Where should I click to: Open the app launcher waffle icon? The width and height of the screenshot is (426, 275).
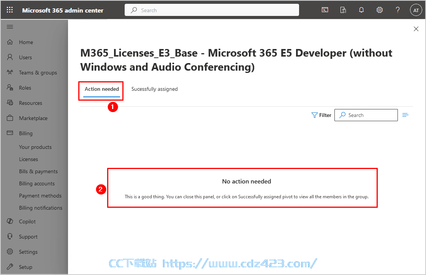click(x=10, y=10)
